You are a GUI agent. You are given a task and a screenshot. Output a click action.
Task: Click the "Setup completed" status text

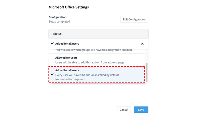59,22
